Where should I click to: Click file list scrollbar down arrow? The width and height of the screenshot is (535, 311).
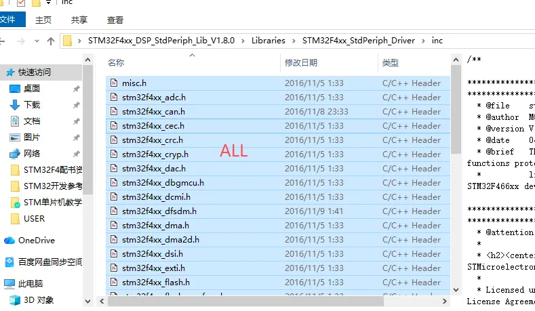456,290
